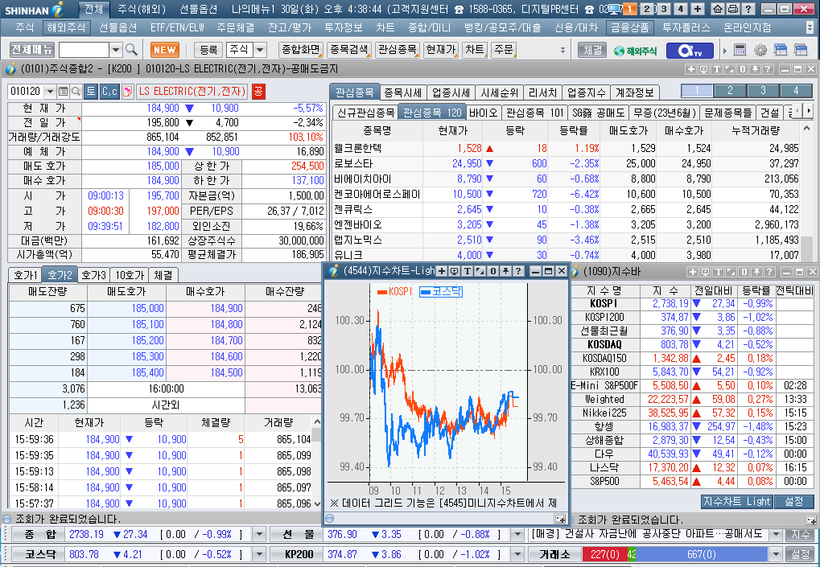820x567 pixels.
Task: Toggle the 코스닥 legend in index chart
Action: (441, 291)
